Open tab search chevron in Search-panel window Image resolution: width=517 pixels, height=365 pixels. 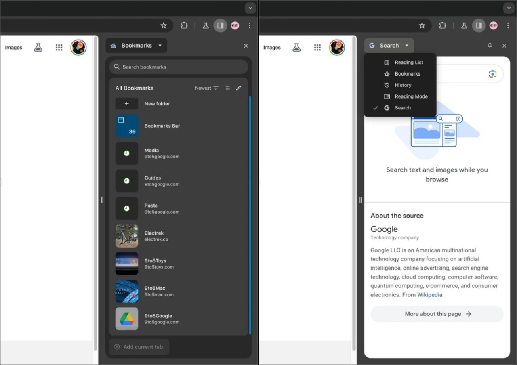pyautogui.click(x=509, y=8)
